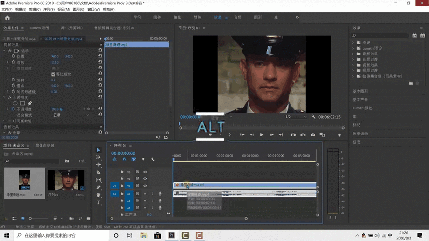Open the Lumetri Color panel
This screenshot has height=241, width=429.
[362, 108]
